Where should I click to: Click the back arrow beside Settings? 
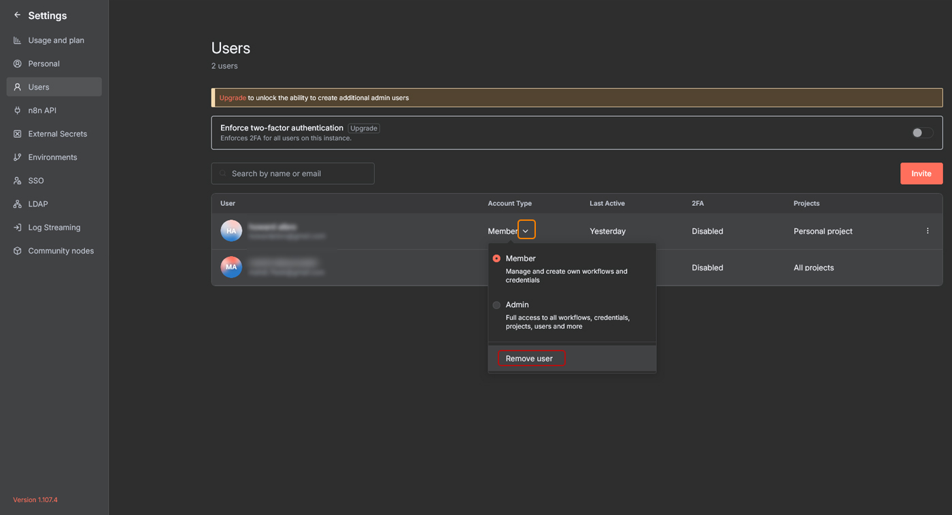[17, 15]
